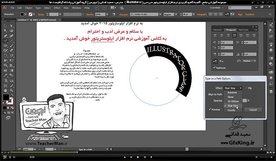Set fill mode to None in toolbox
This screenshot has height=161, width=276.
(x=12, y=108)
